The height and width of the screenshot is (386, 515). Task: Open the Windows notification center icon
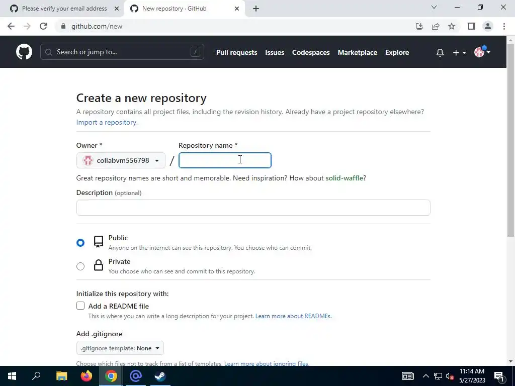point(499,376)
